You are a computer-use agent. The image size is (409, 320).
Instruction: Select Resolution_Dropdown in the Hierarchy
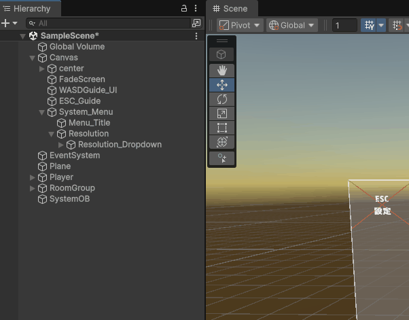coord(120,145)
